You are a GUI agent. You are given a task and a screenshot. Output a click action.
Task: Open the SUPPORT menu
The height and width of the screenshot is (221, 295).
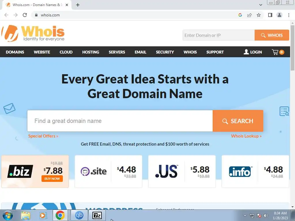215,52
